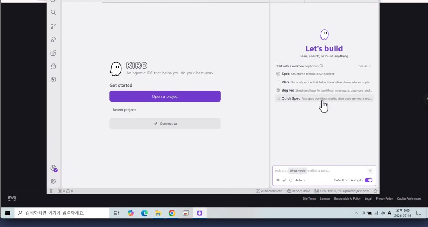The image size is (428, 227).
Task: Open the Manage settings gear
Action: (53, 181)
